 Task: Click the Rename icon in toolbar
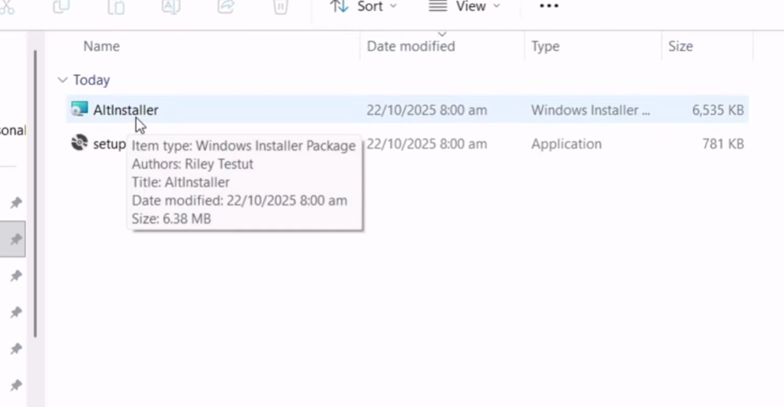170,7
